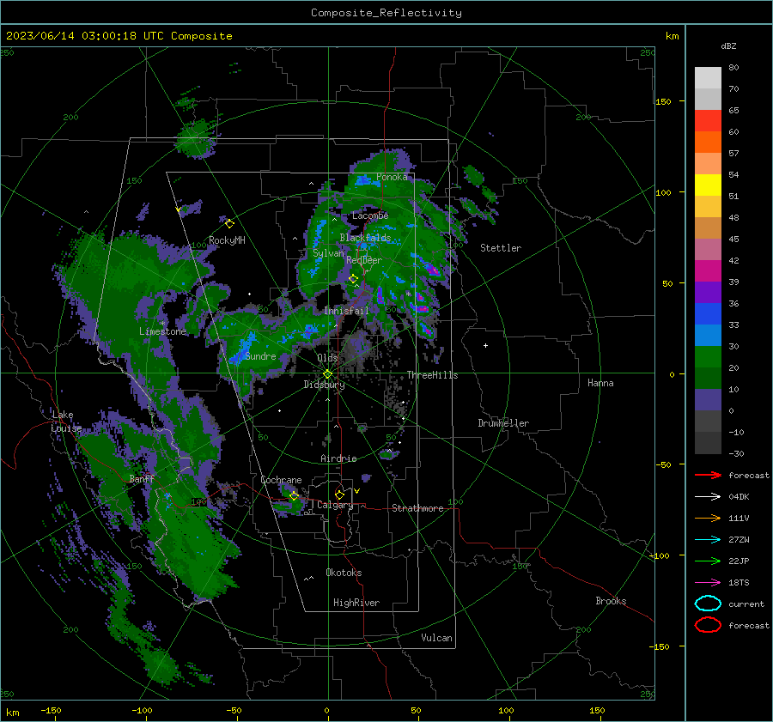
Task: Click the orange 111V arrow in legend
Action: point(708,518)
